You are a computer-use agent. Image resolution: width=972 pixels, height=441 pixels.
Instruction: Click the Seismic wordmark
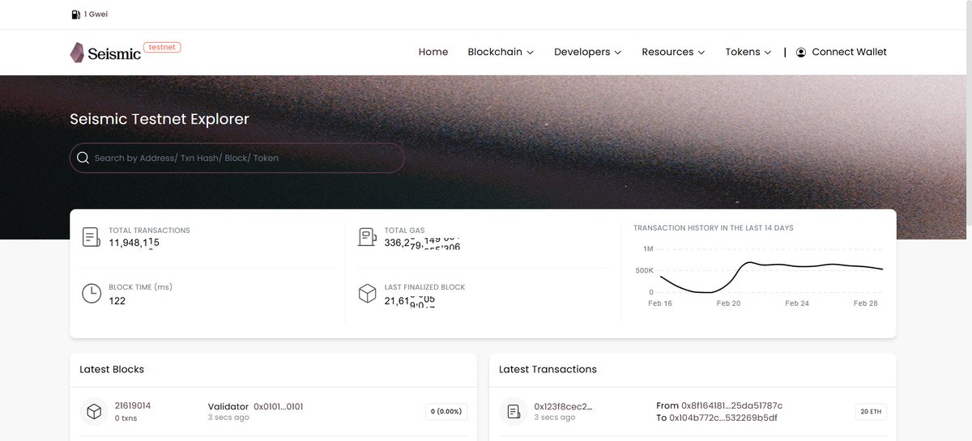pos(114,54)
